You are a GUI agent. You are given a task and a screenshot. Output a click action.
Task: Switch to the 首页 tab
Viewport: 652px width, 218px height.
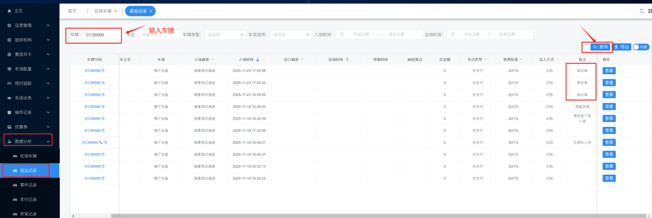[x=72, y=11]
